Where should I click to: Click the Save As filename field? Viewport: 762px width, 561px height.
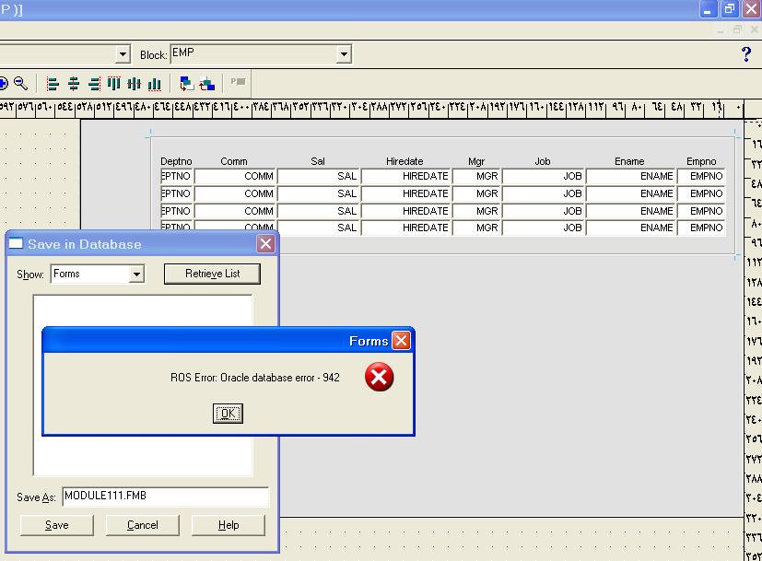[165, 497]
